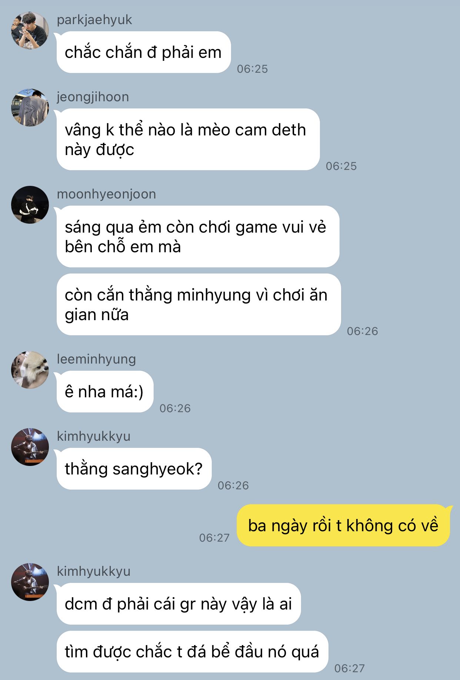Select the 'chắc chắn đ phải em' message
Image resolution: width=460 pixels, height=680 pixels.
point(144,52)
